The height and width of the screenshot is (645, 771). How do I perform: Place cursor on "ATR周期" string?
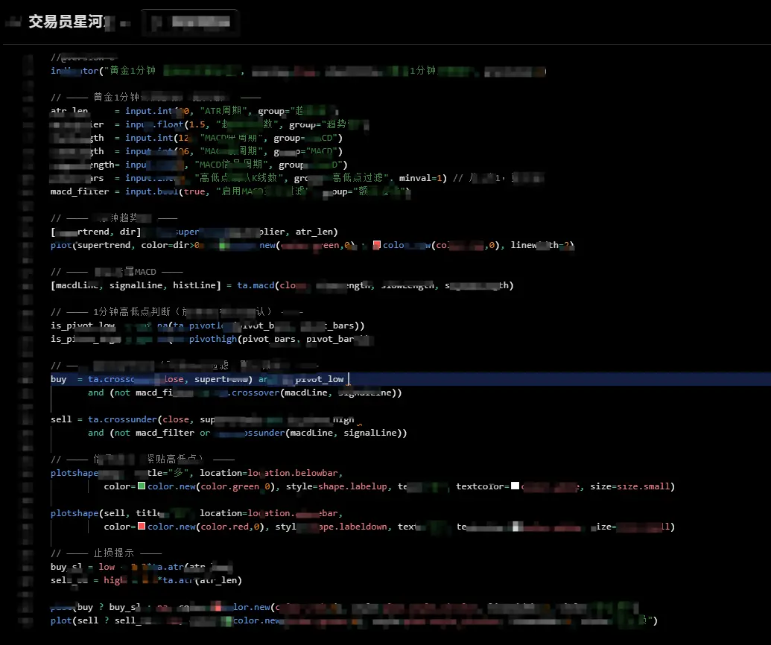click(x=222, y=111)
